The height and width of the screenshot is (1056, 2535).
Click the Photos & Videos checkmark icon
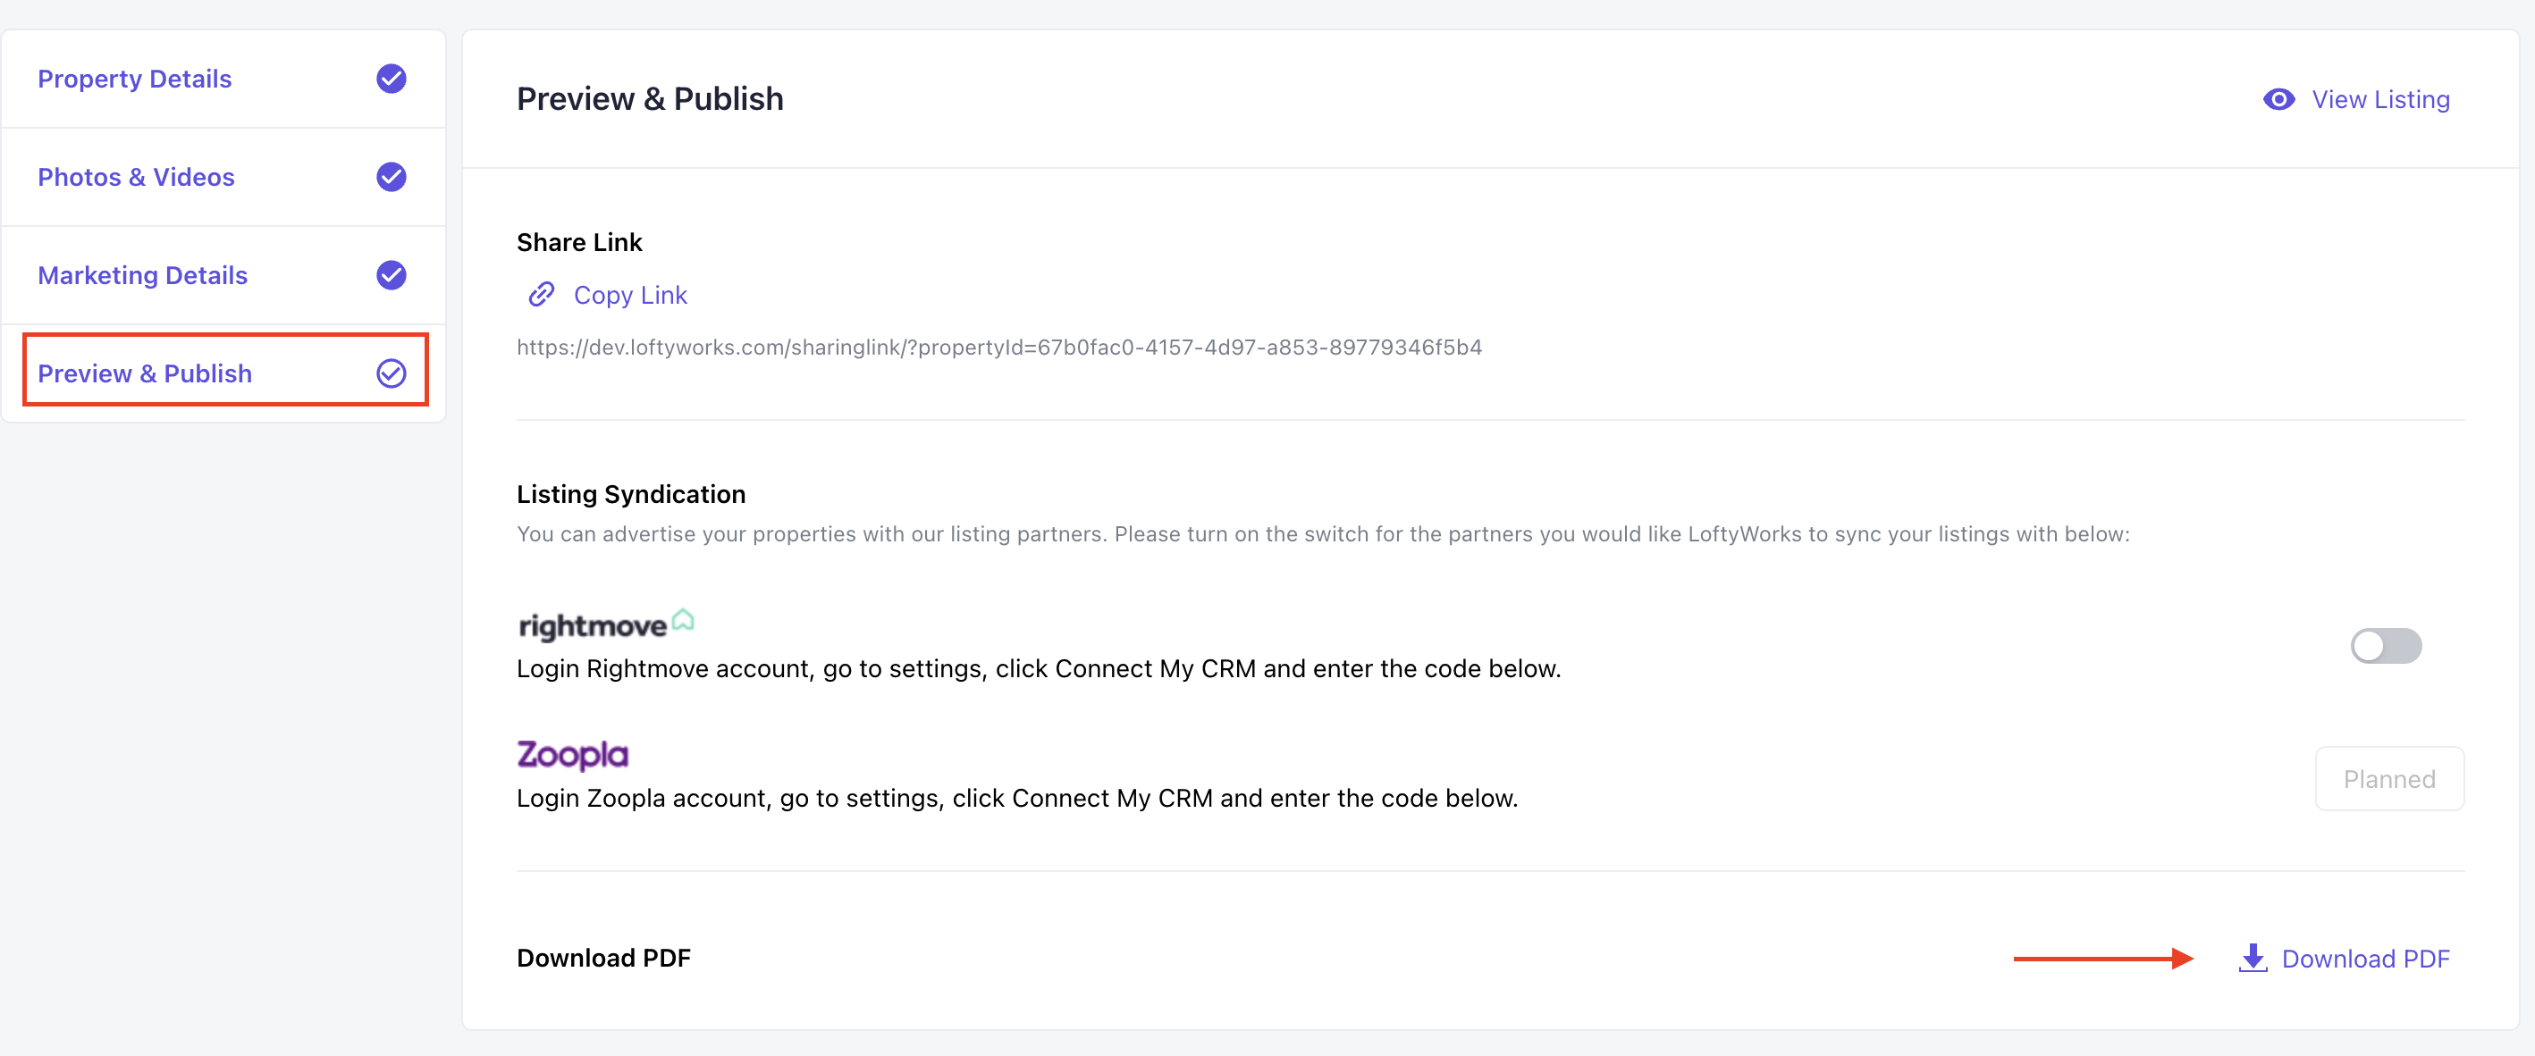(x=391, y=177)
